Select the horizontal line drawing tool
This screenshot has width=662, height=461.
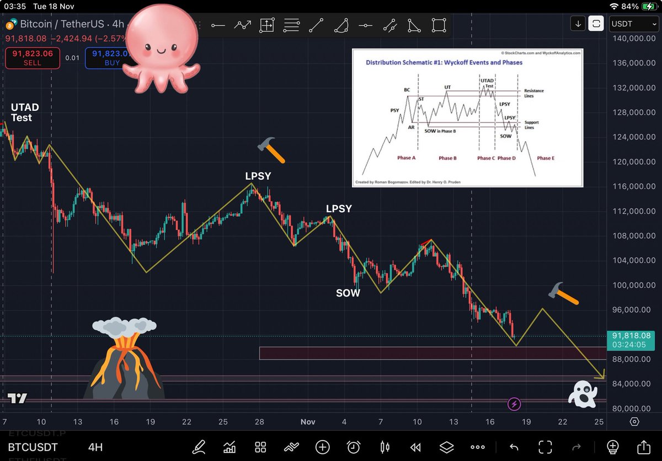click(x=218, y=25)
